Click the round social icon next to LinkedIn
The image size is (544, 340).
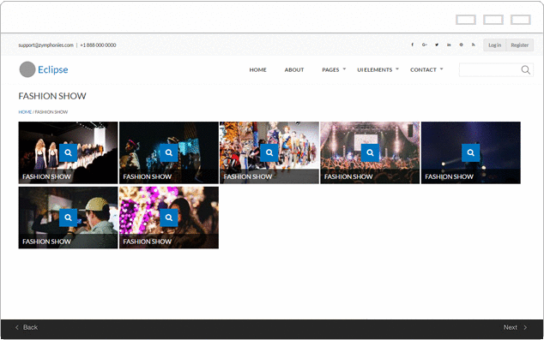(461, 45)
